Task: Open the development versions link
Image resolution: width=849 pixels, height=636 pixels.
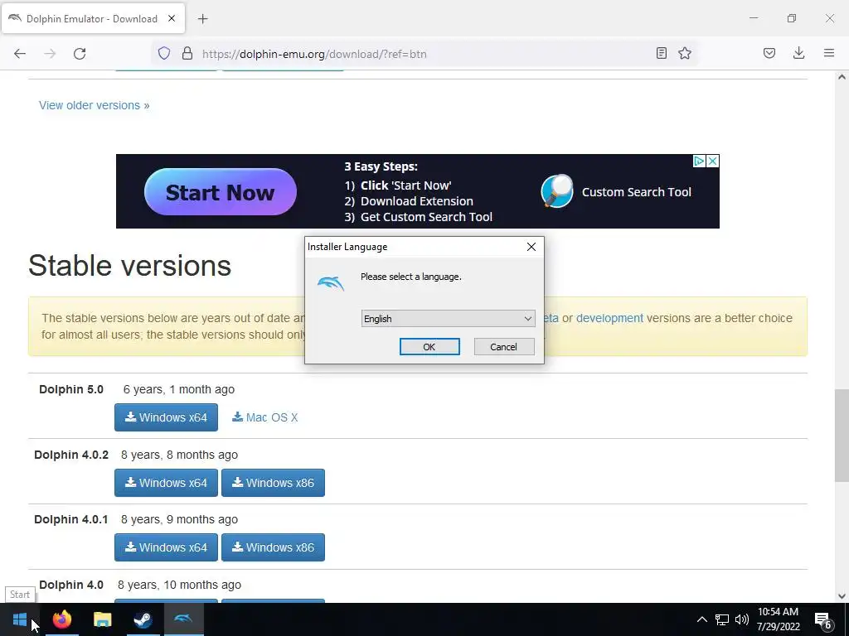Action: click(609, 318)
